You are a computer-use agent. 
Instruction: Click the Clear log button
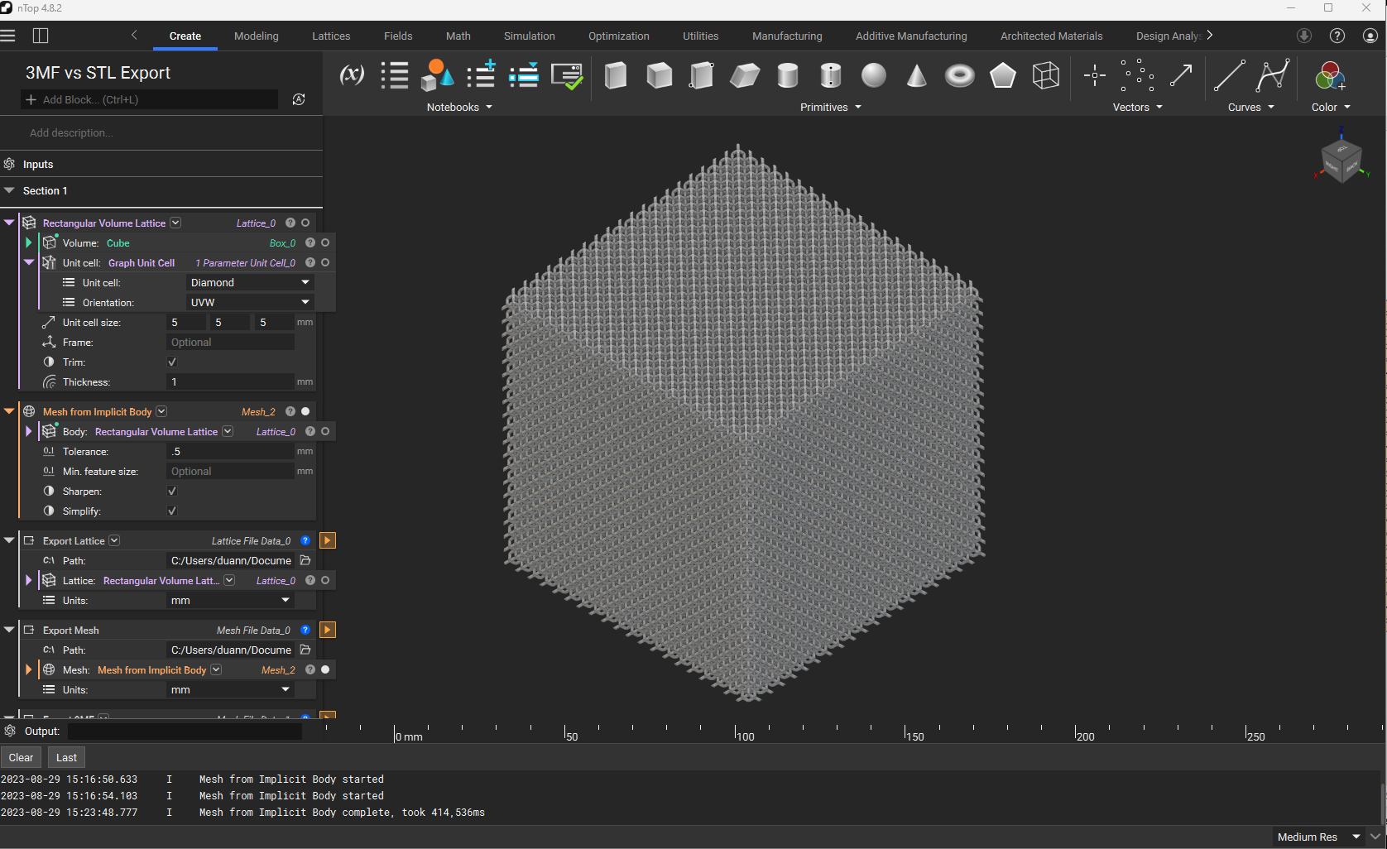22,758
